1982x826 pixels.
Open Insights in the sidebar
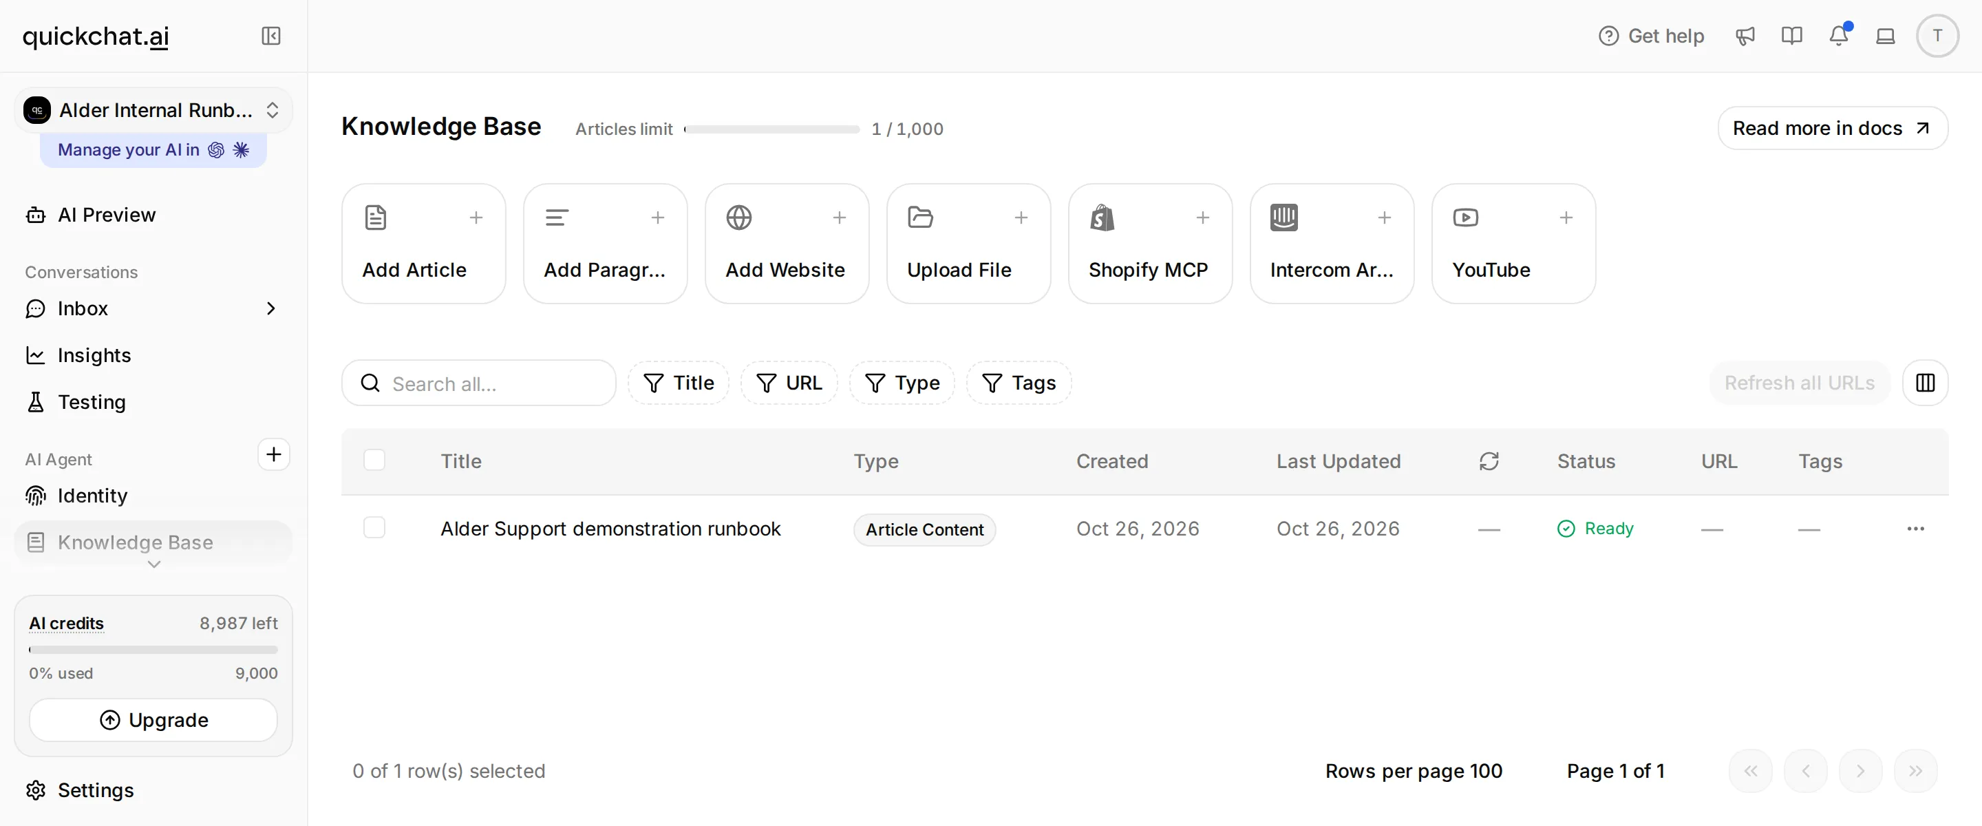(x=153, y=356)
